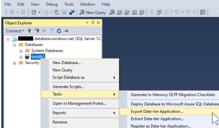Click the Stop square in Object Explorer
The image size is (219, 128).
[44, 31]
